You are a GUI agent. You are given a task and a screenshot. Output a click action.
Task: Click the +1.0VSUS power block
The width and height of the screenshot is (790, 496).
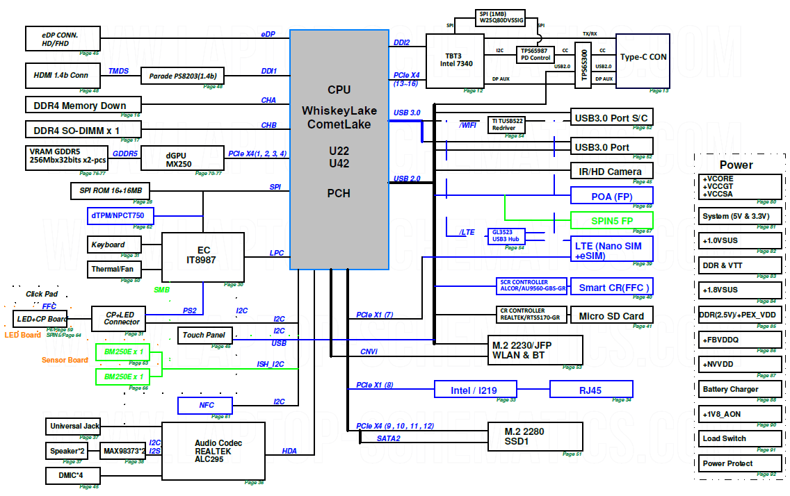(740, 240)
